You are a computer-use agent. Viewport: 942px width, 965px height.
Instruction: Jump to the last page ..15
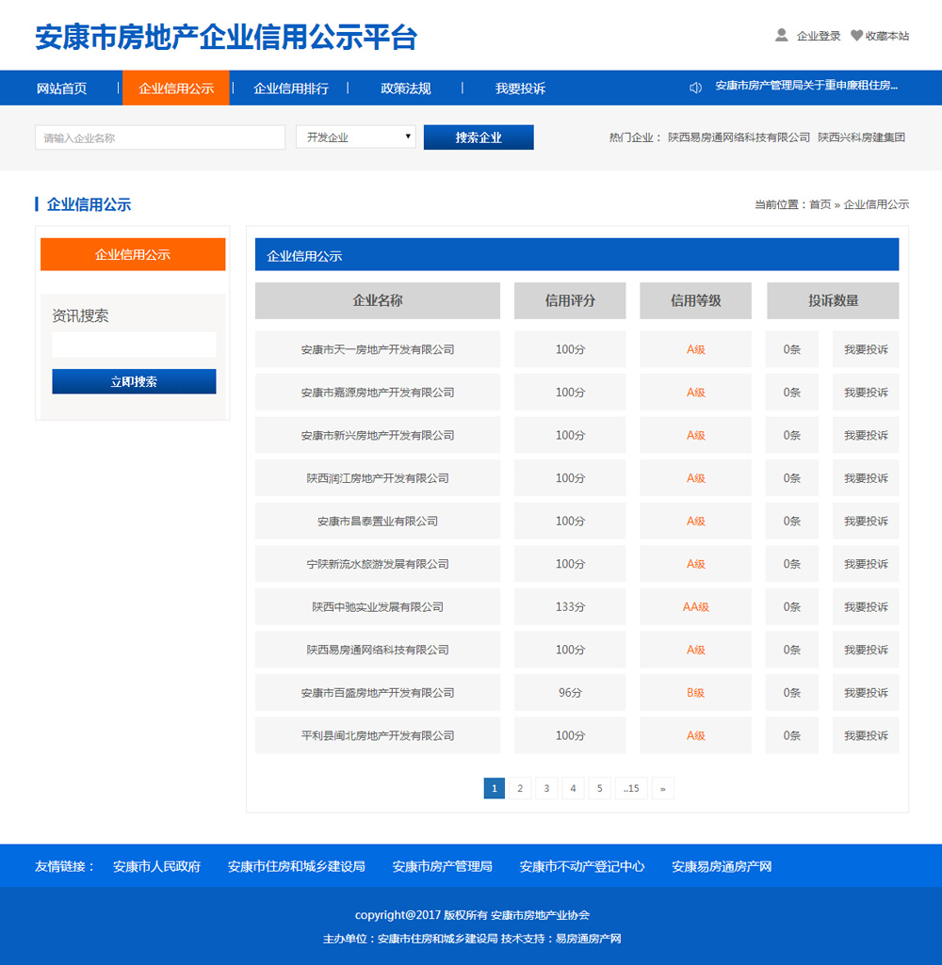pos(630,789)
